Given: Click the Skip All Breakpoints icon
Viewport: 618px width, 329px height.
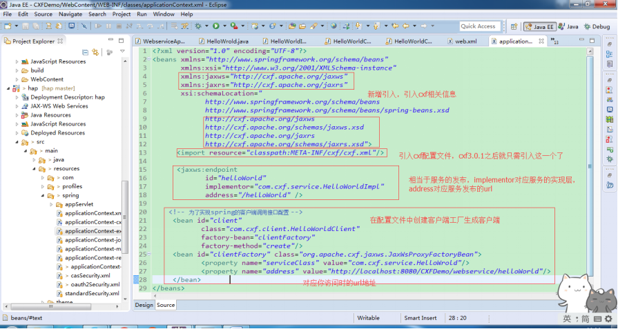Looking at the screenshot, I should (84, 26).
